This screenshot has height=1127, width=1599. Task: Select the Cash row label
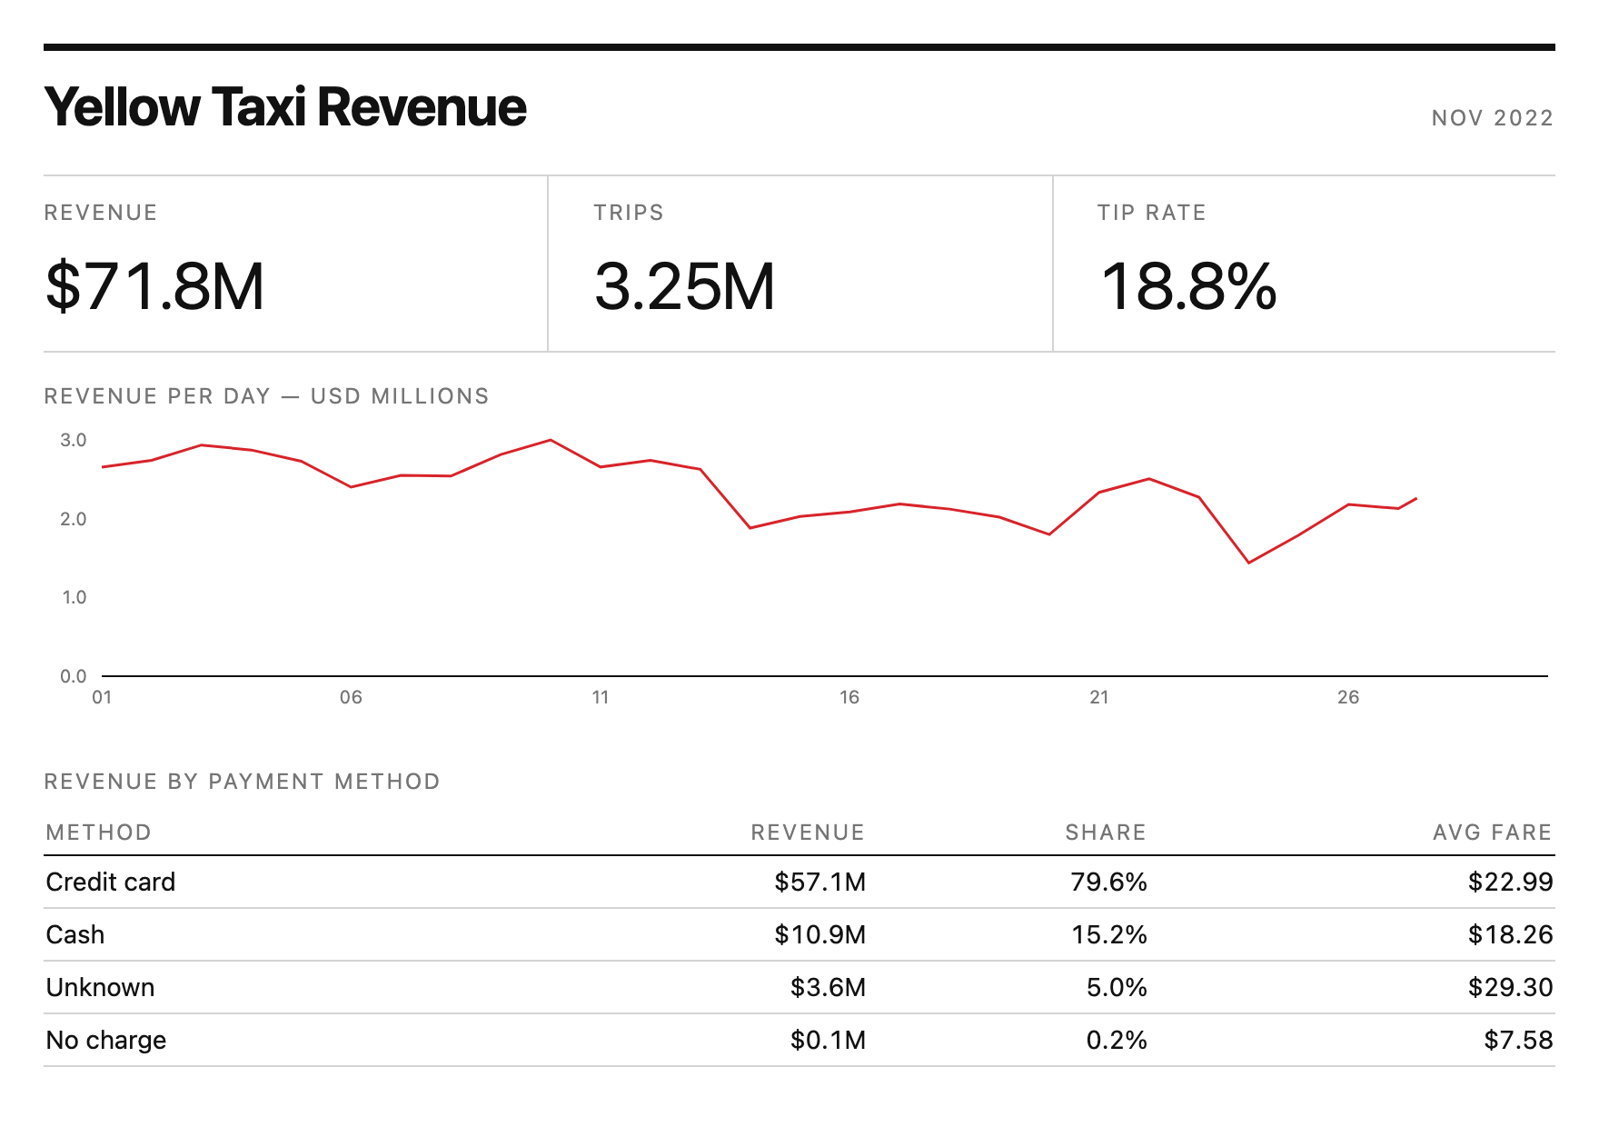pos(75,935)
